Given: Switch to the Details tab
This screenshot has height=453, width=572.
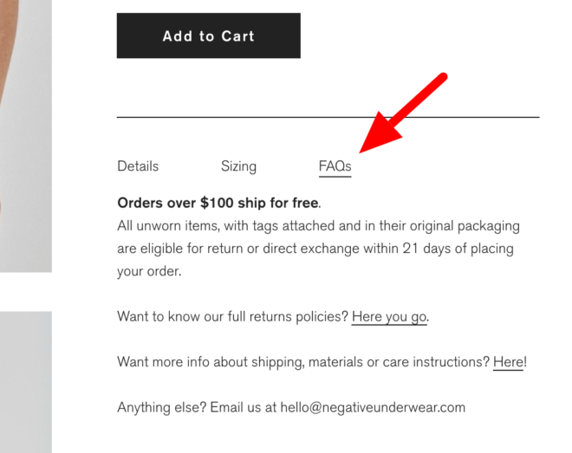Looking at the screenshot, I should tap(138, 166).
